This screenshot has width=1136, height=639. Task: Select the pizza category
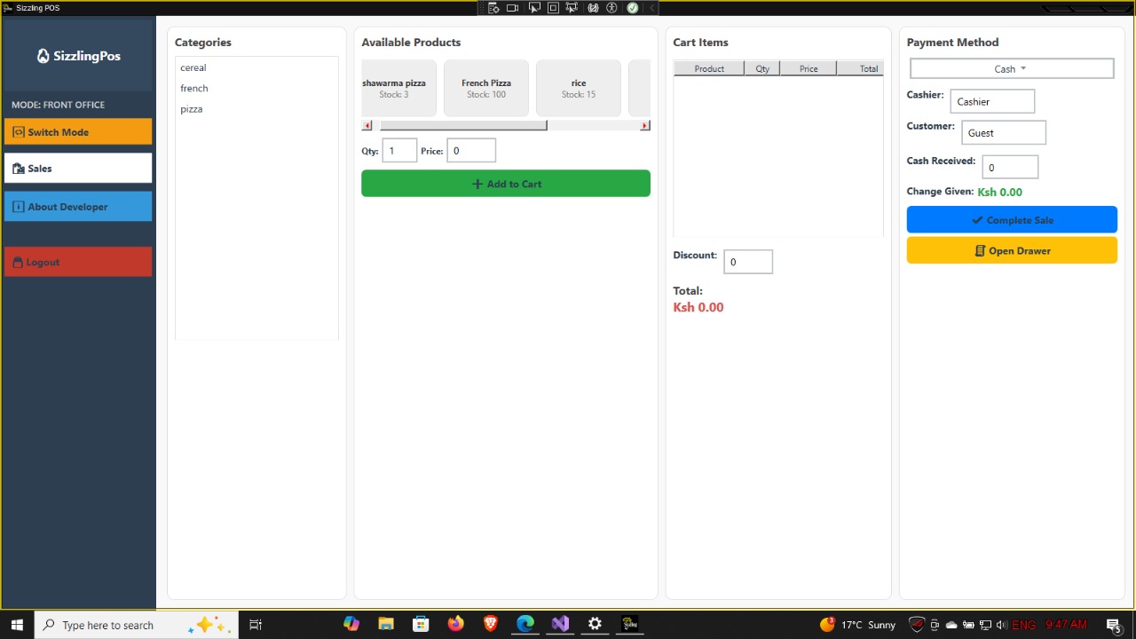(192, 109)
